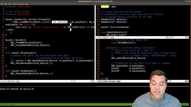191x107 pixels.
Task: Open the Help menu
Action: coord(27,4)
